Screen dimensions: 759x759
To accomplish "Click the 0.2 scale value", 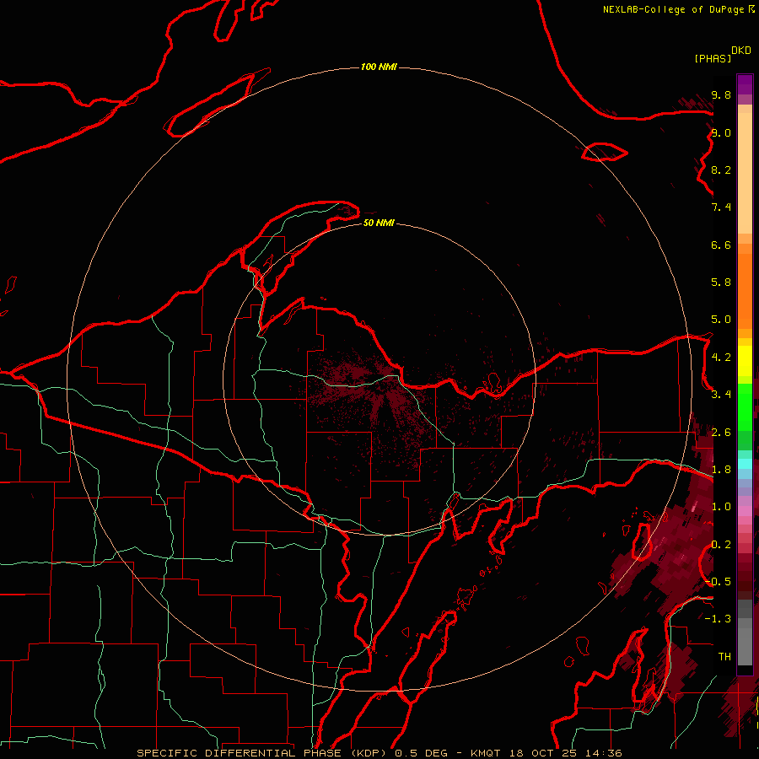I will click(721, 545).
